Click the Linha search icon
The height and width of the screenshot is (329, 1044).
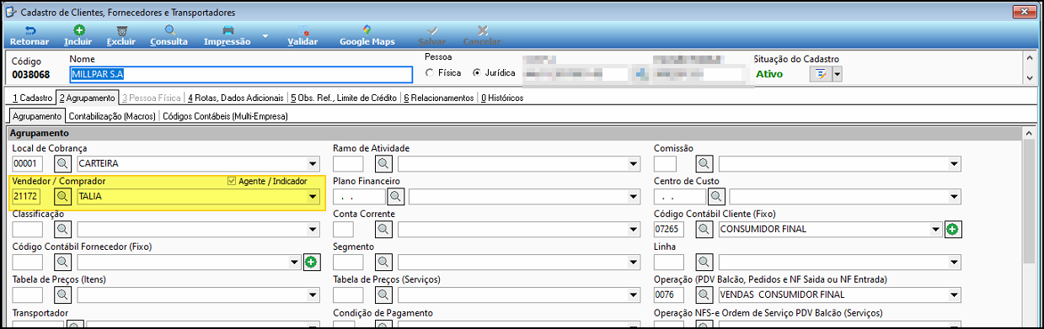point(704,262)
